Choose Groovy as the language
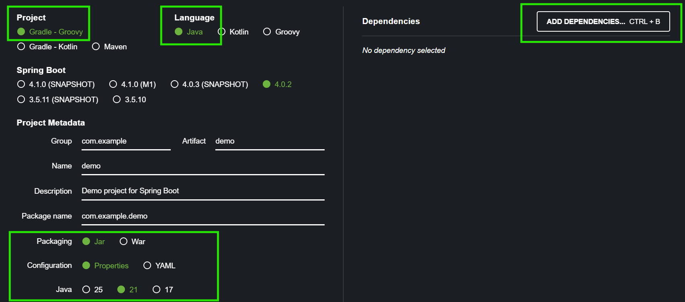Image resolution: width=685 pixels, height=302 pixels. [x=281, y=32]
